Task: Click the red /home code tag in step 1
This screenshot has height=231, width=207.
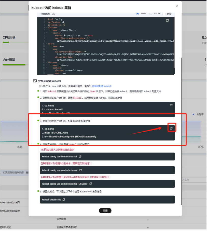Action: point(93,92)
